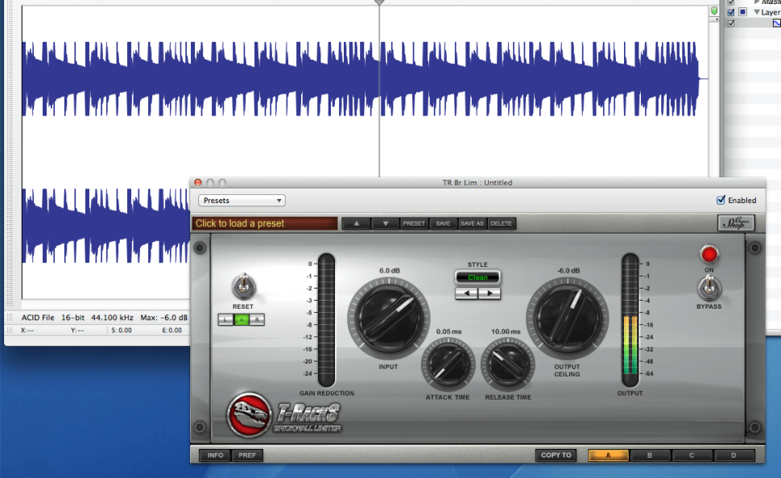Flip the BYPASS toggle switch
This screenshot has height=478, width=781.
click(709, 288)
